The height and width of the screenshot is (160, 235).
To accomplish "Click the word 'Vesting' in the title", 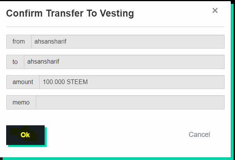I will [117, 13].
